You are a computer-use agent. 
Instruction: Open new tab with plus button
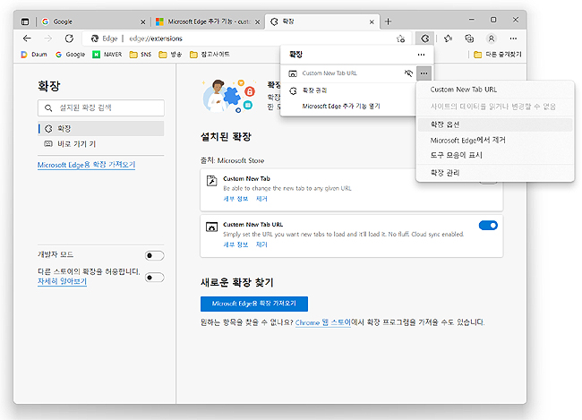tap(388, 21)
